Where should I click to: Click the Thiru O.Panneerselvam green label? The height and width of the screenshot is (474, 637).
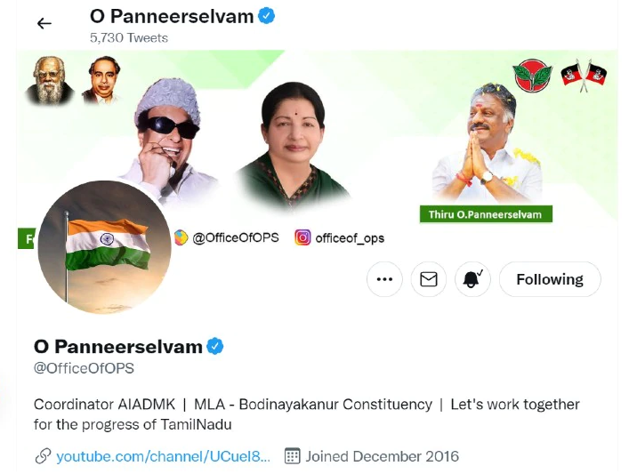pos(486,214)
